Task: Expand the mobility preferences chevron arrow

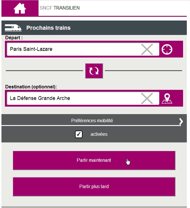Action: (x=181, y=121)
